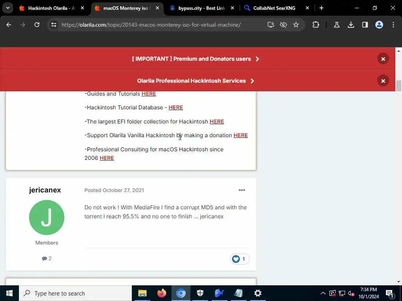The image size is (402, 301).
Task: Click scrollbar down arrow
Action: (x=398, y=282)
